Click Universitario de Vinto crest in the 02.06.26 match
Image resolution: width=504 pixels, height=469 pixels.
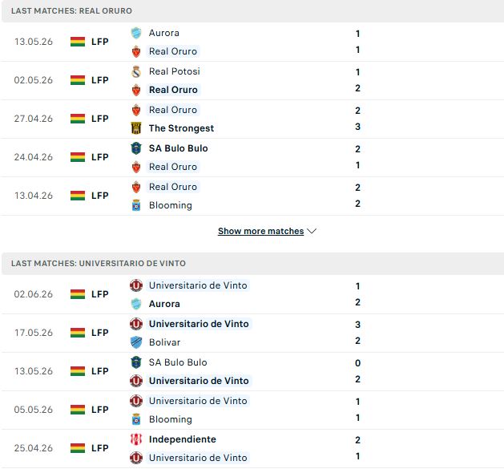136,285
